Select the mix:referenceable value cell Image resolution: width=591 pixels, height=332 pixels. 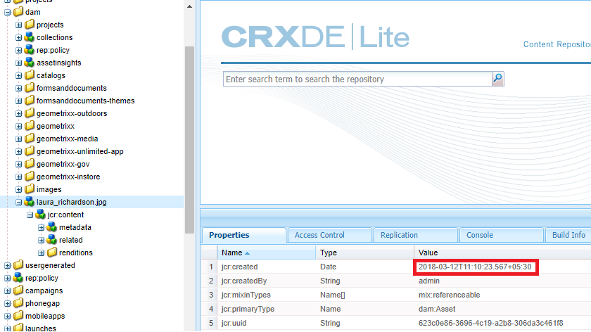point(450,295)
